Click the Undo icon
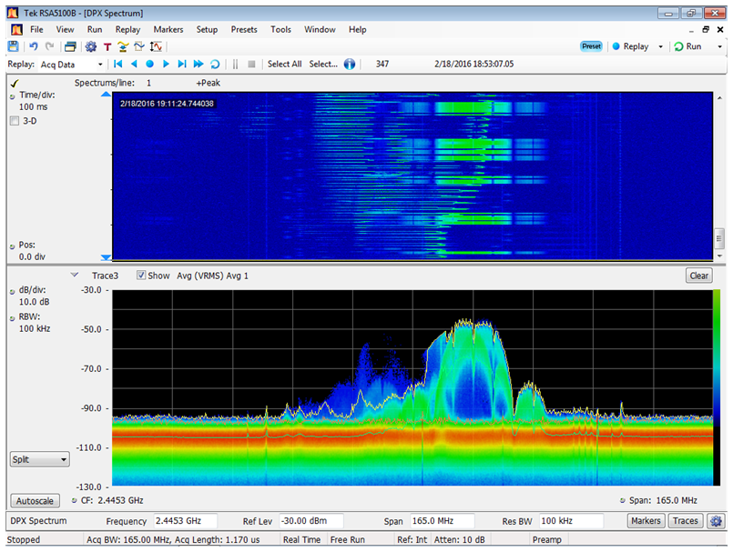This screenshot has width=733, height=552. pyautogui.click(x=34, y=45)
